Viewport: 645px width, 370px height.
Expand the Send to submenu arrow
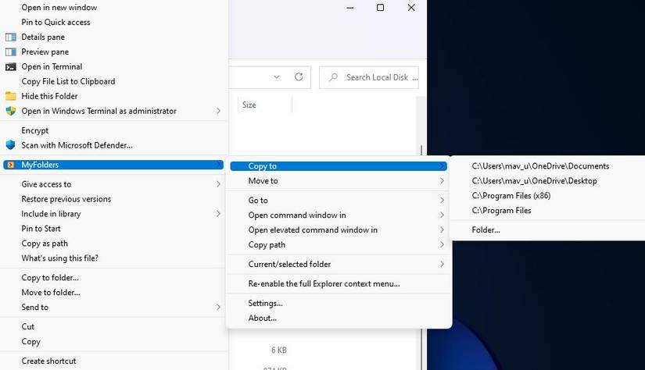coord(218,308)
